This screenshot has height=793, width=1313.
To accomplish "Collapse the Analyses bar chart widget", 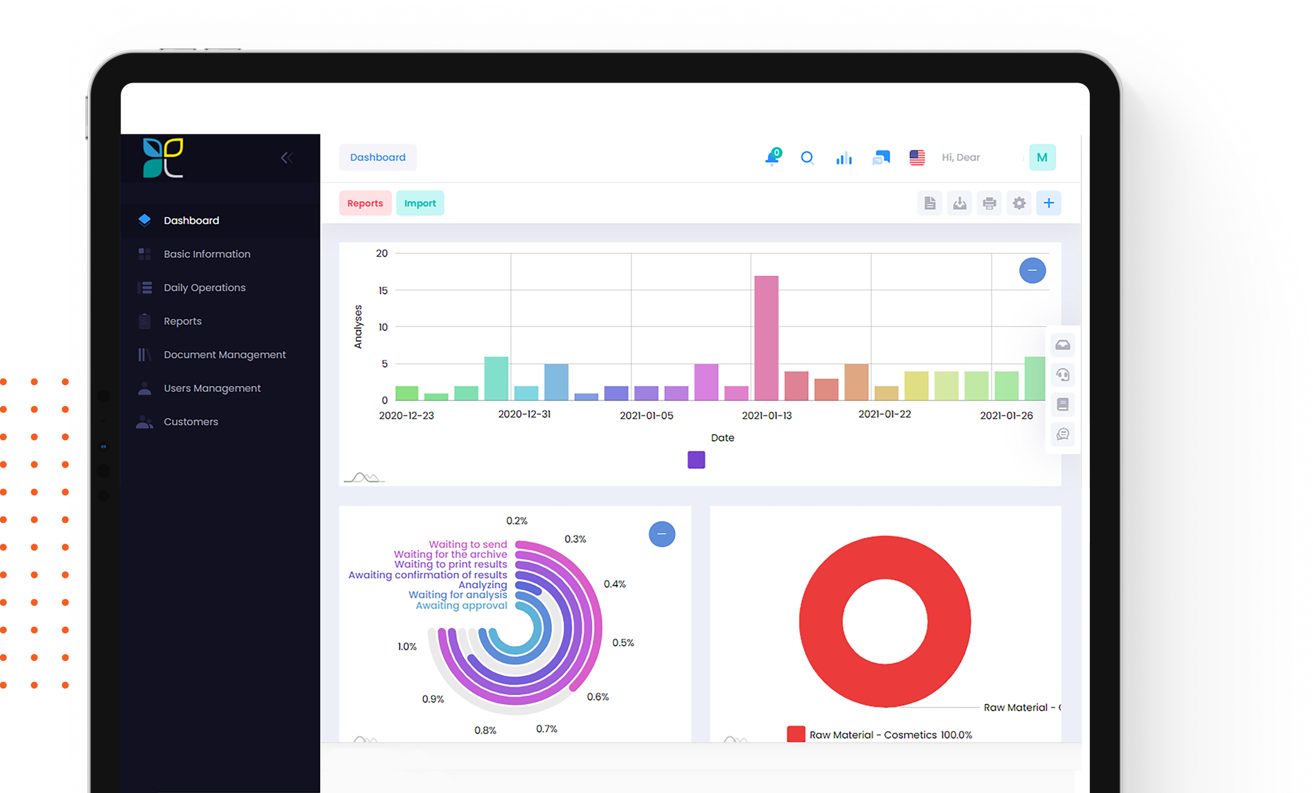I will click(x=1032, y=270).
